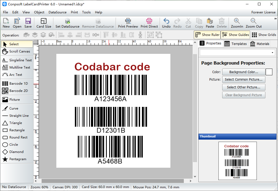Click the Zoom Out magnifier

point(254,23)
